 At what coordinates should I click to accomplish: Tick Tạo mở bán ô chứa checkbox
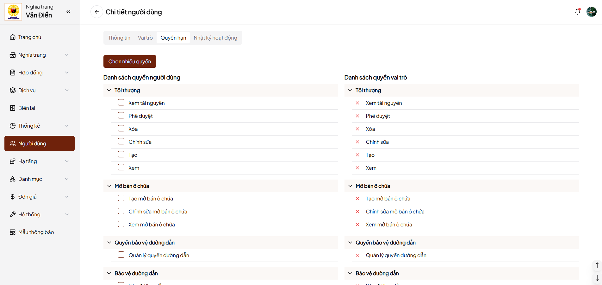point(121,198)
